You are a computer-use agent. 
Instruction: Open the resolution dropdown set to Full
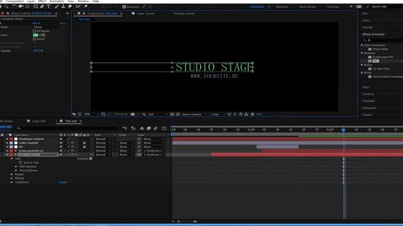tap(158, 114)
